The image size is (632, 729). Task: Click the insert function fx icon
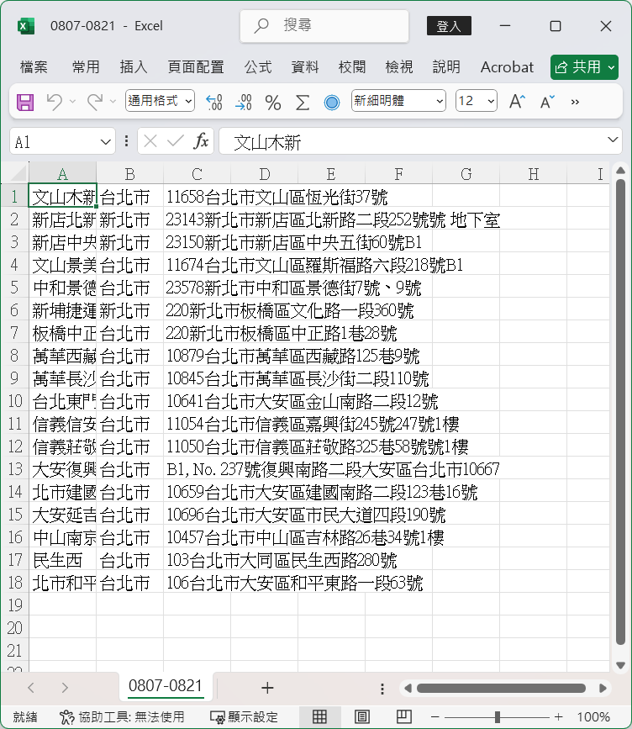[201, 140]
